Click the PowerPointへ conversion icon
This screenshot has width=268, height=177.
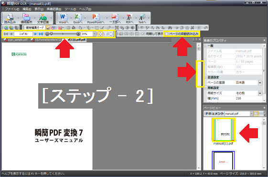96,18
